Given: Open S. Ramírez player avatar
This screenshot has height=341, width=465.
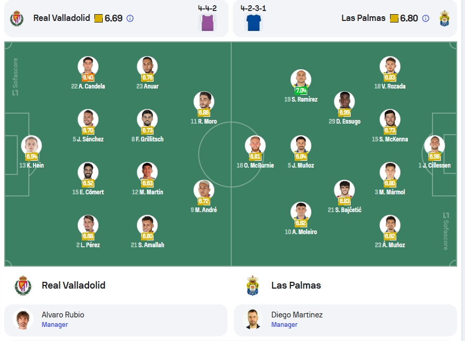Looking at the screenshot, I should coord(301,80).
